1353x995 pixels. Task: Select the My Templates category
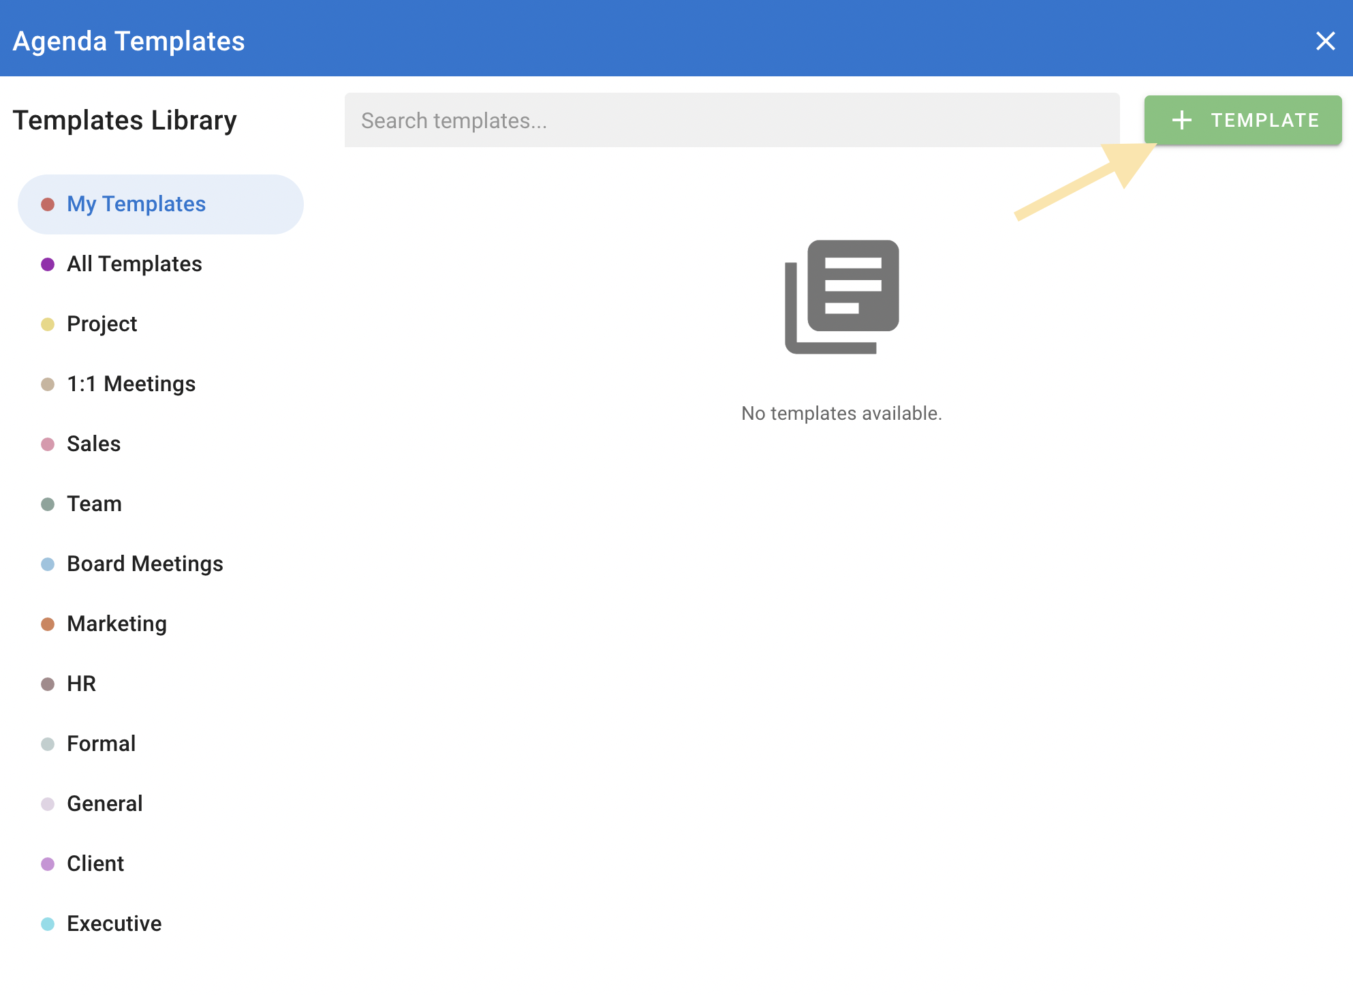tap(161, 204)
